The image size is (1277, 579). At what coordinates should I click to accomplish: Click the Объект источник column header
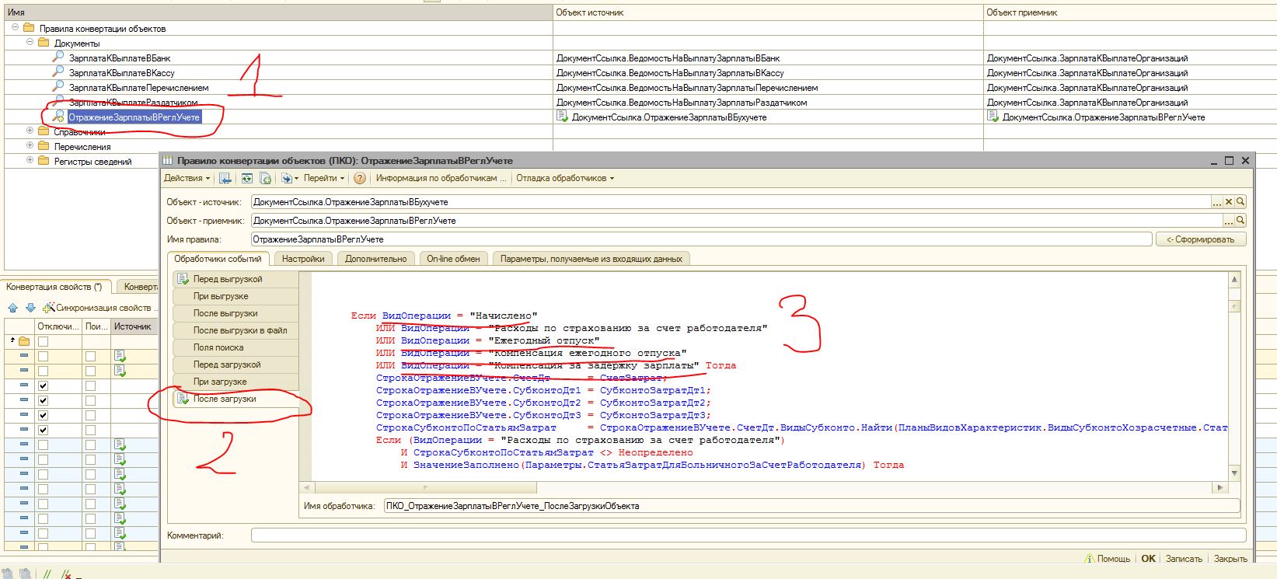click(x=768, y=12)
